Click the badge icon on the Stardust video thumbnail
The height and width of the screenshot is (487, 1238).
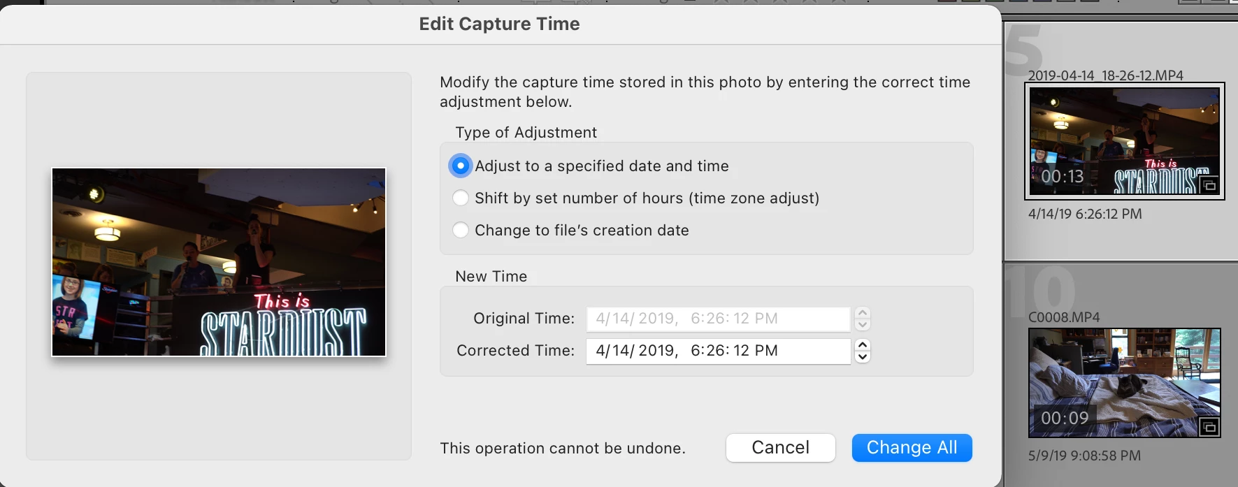click(x=1209, y=185)
